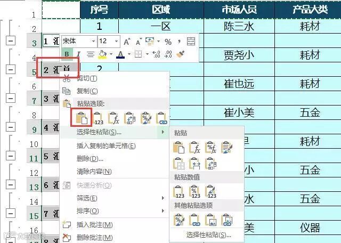The height and width of the screenshot is (243, 341).
Task: Collapse the outline group at row 9
Action: (x=11, y=127)
